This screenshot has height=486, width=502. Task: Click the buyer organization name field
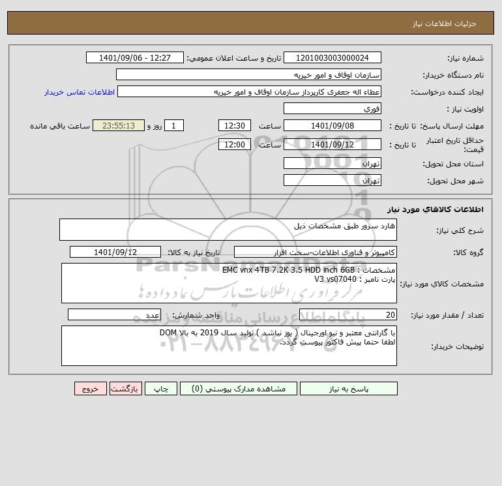[x=248, y=74]
